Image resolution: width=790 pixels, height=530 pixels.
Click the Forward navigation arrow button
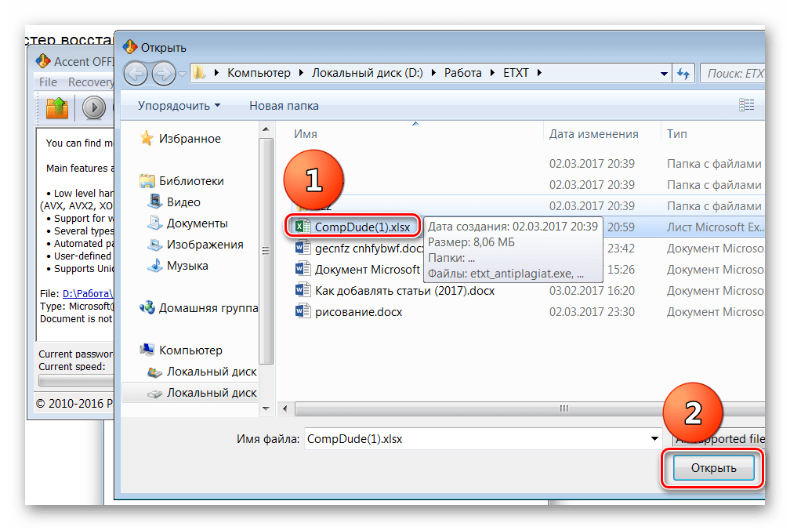pos(163,74)
